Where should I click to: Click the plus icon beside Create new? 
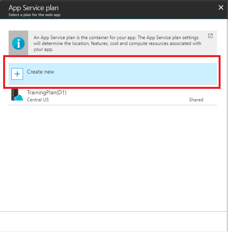pos(17,74)
